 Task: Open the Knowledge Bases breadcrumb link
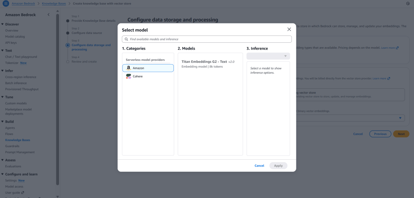(55, 3)
